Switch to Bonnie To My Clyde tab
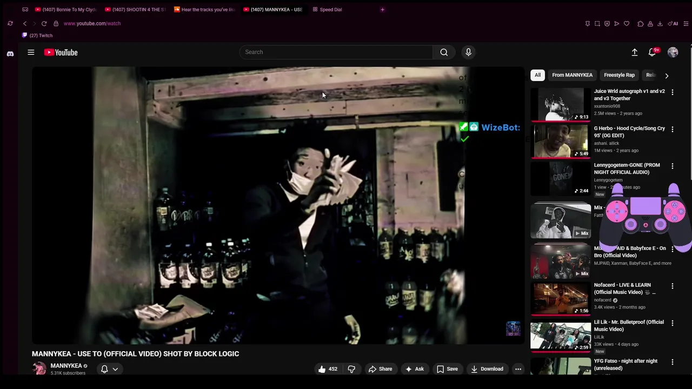Image resolution: width=692 pixels, height=389 pixels. [66, 9]
